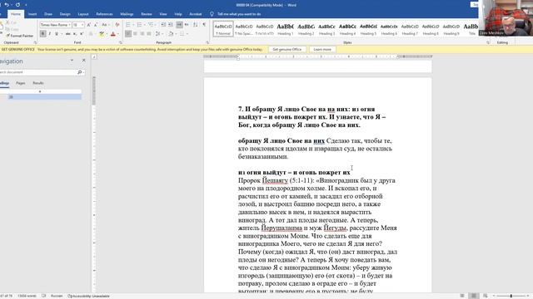Click Learn more button

point(322,50)
